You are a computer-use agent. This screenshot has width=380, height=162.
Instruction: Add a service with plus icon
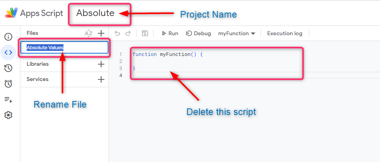pyautogui.click(x=101, y=79)
